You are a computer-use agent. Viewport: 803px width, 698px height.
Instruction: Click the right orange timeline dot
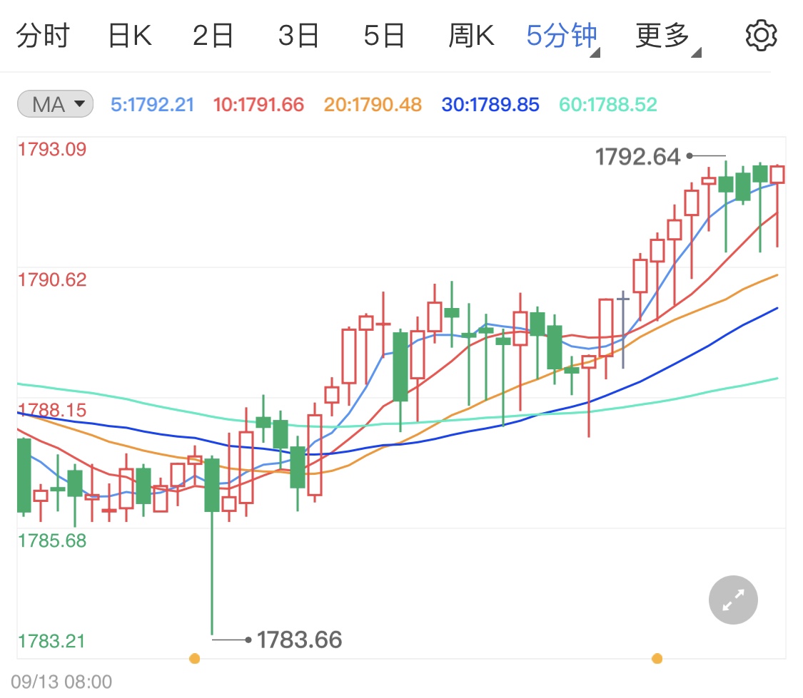[657, 658]
